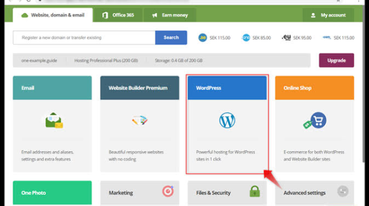Click the Website Builder pencil icon
This screenshot has height=206, width=369.
[140, 120]
